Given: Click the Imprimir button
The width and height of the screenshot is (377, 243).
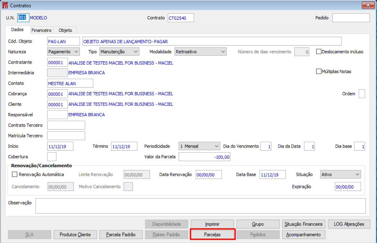Looking at the screenshot, I should [212, 224].
